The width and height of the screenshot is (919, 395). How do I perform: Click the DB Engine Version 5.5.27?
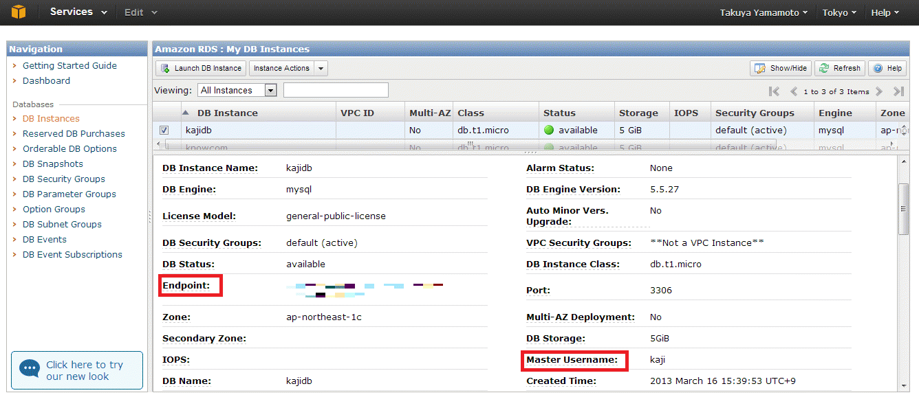(664, 190)
